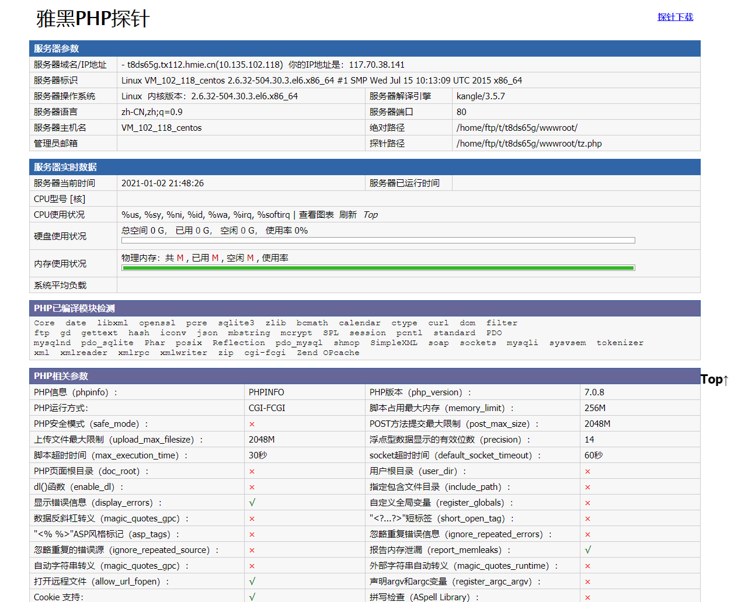This screenshot has width=734, height=602.
Task: Click the italic Top link in CPU row
Action: pyautogui.click(x=370, y=215)
